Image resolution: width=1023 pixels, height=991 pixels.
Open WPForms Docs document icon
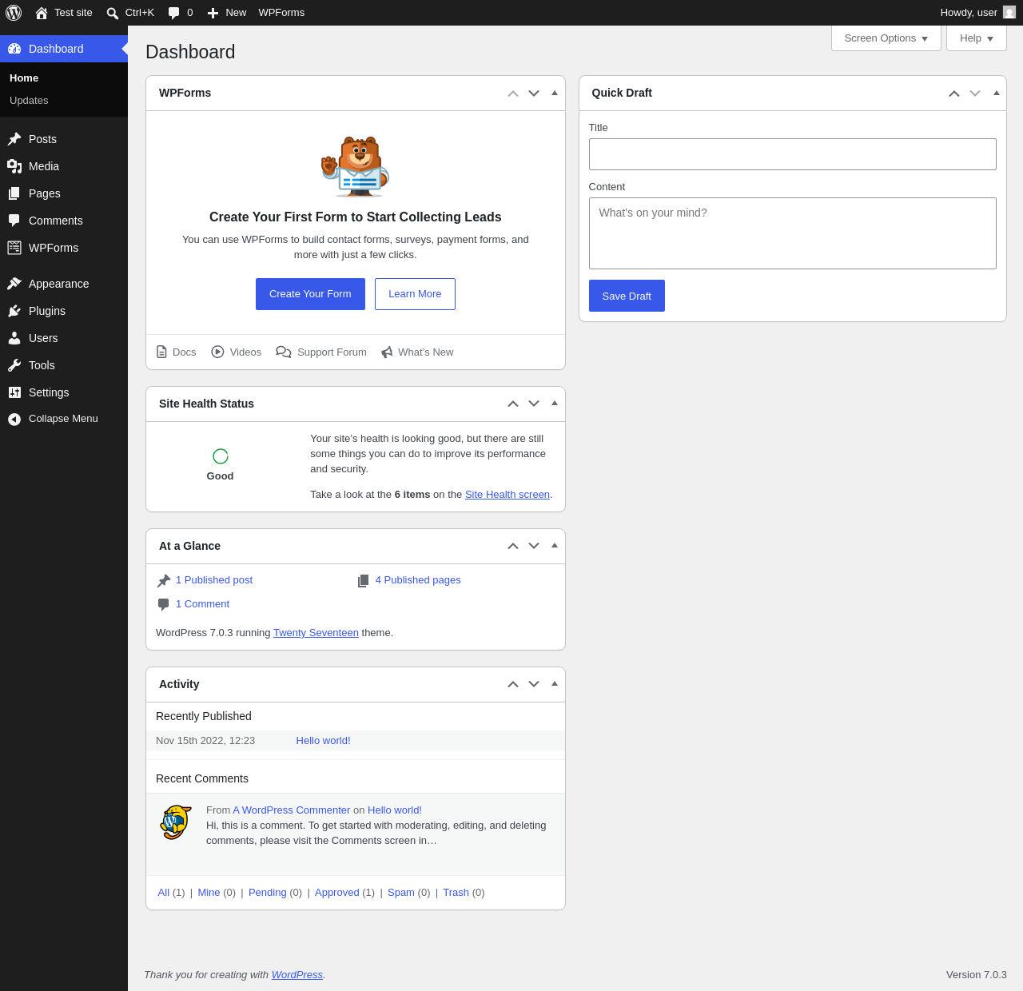pos(161,352)
